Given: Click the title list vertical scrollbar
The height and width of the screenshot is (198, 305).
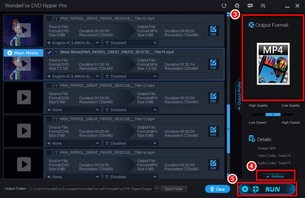Looking at the screenshot, I should point(228,129).
